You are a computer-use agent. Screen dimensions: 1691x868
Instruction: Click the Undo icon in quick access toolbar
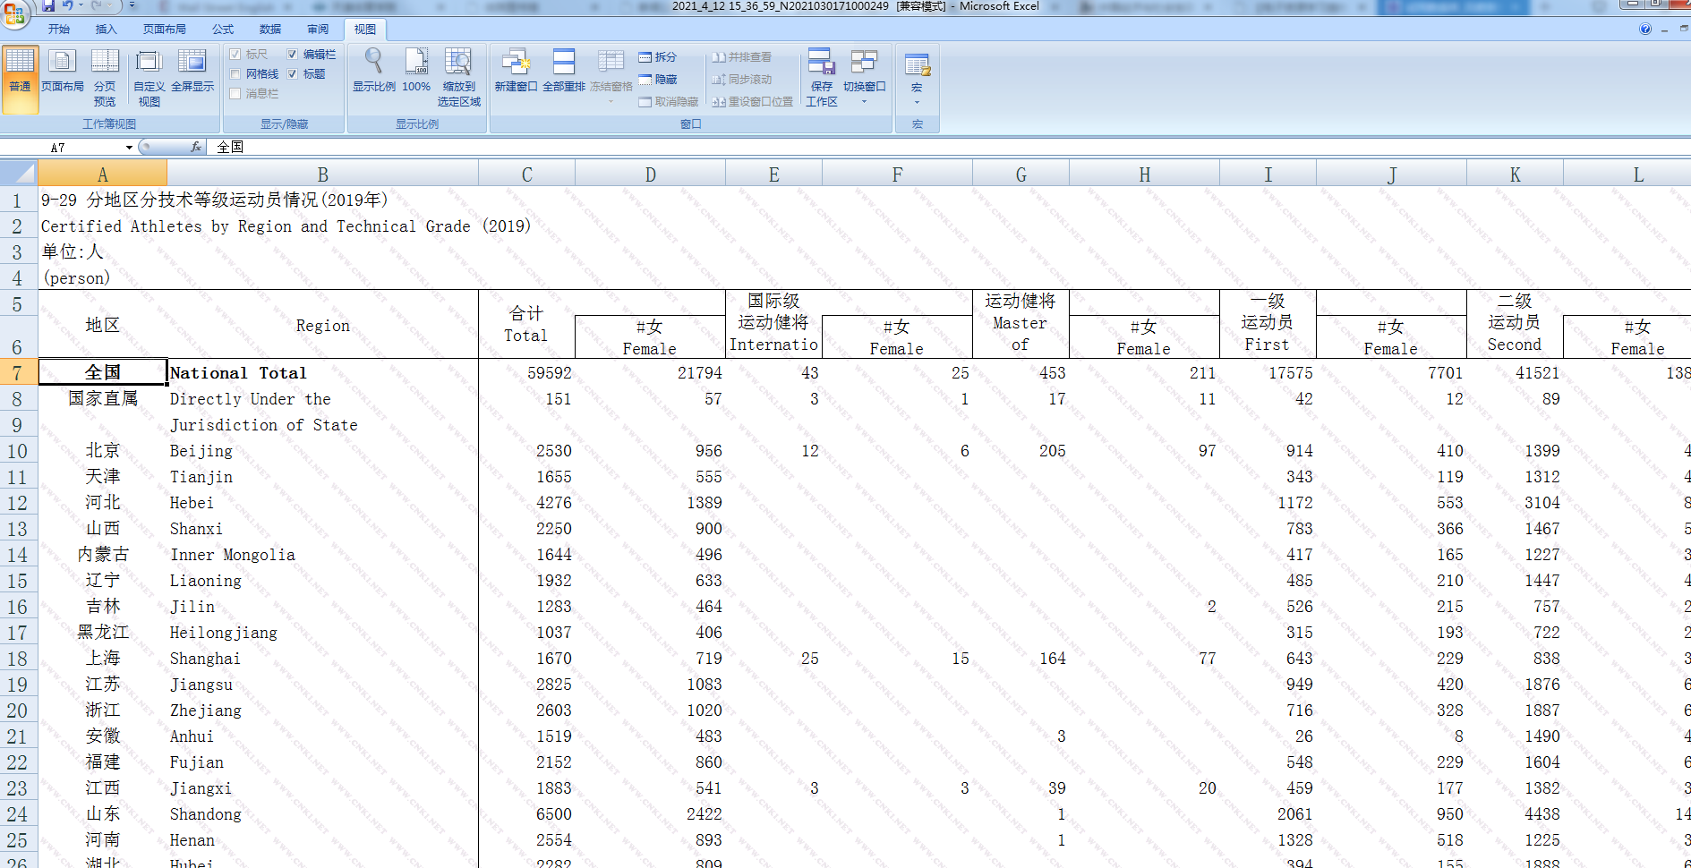[x=68, y=5]
